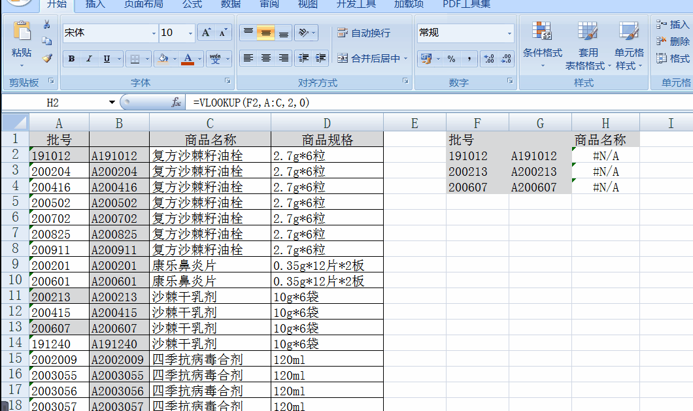Select column C header
The height and width of the screenshot is (411, 693).
(210, 123)
